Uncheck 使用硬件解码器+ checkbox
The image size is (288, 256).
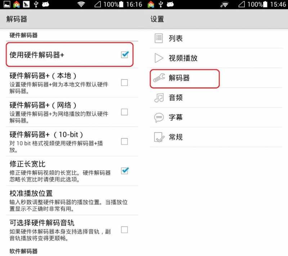coord(125,54)
